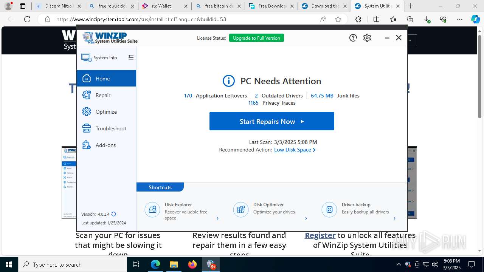This screenshot has width=484, height=272.
Task: Show hidden system tray icons
Action: click(399, 264)
